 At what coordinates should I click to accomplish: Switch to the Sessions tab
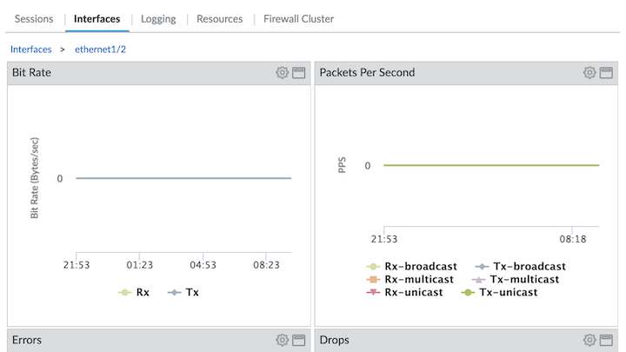click(x=34, y=18)
